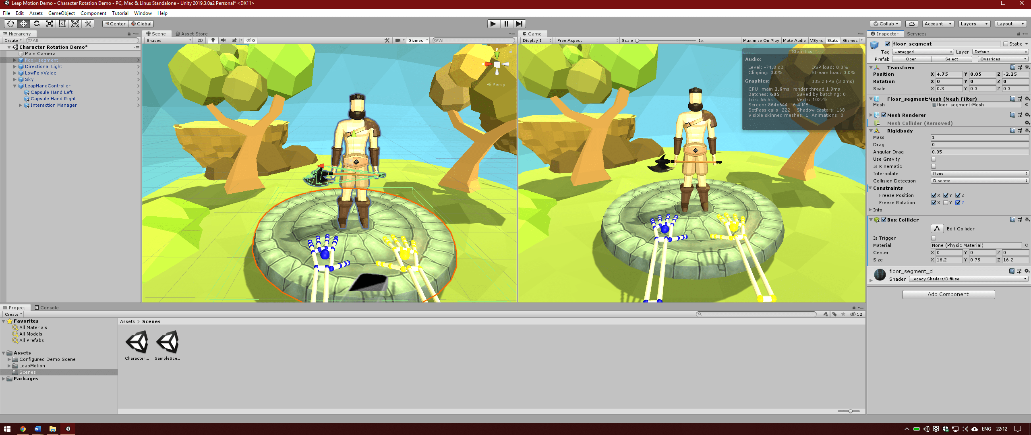Open the Layer dropdown
1031x435 pixels.
point(1000,52)
